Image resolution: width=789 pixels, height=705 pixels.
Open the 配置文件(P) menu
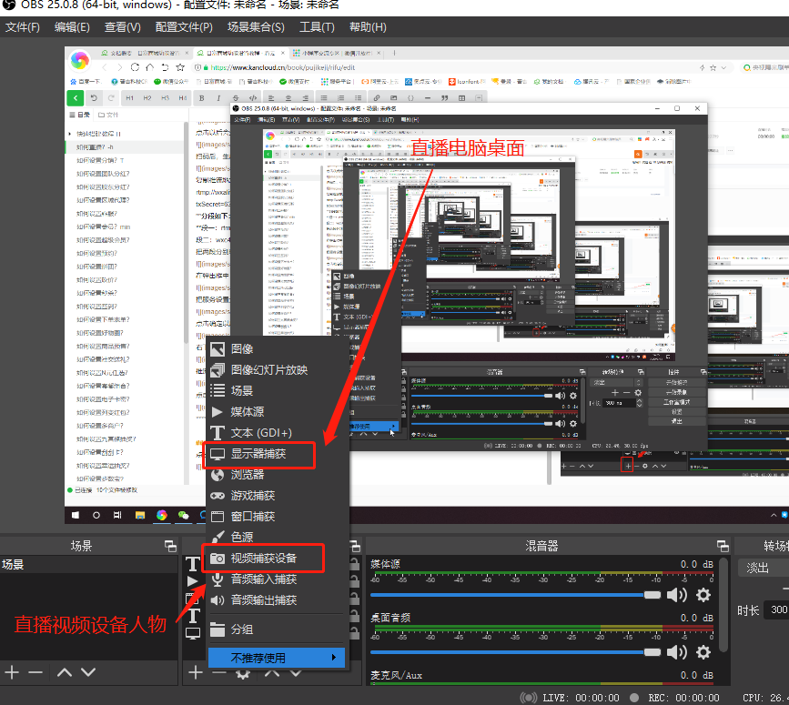(x=184, y=27)
